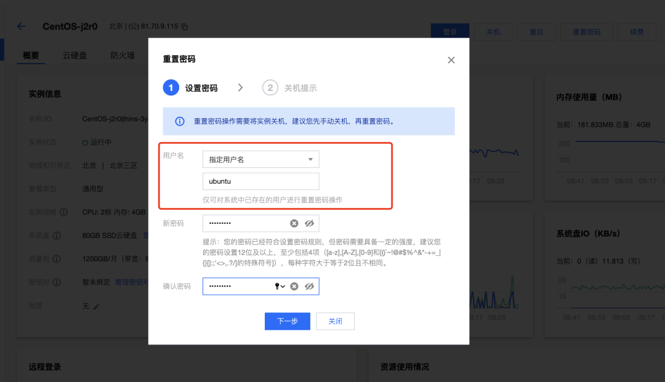Screen dimensions: 665x382
Task: Click the 运行中 status text
Action: coord(101,142)
